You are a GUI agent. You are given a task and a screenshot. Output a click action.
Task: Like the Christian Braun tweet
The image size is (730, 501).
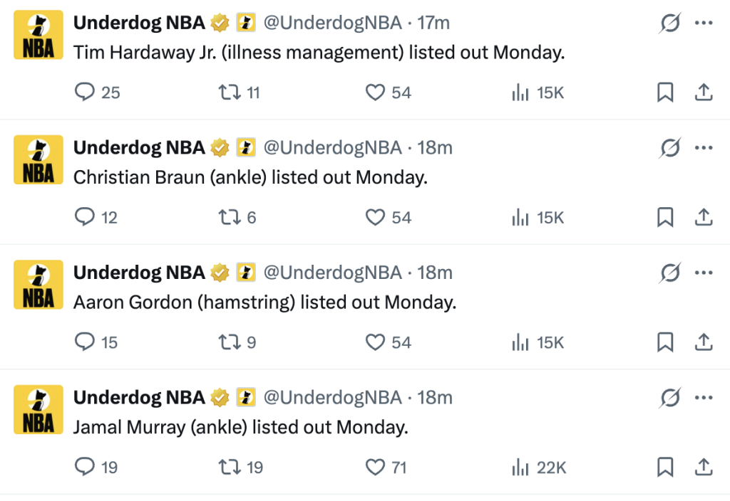tap(376, 217)
